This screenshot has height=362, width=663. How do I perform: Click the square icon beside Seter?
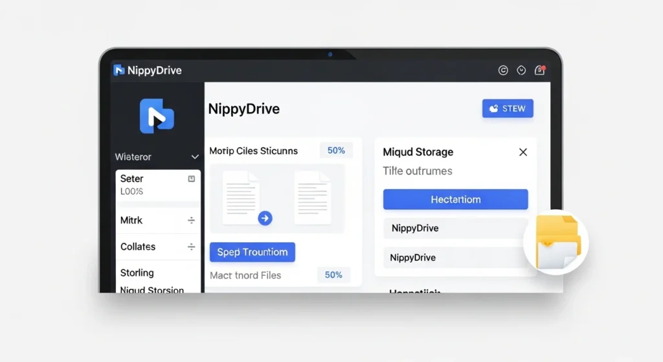(192, 179)
